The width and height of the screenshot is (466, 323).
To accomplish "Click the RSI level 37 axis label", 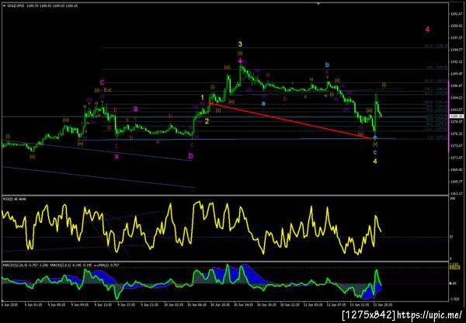I will click(451, 237).
